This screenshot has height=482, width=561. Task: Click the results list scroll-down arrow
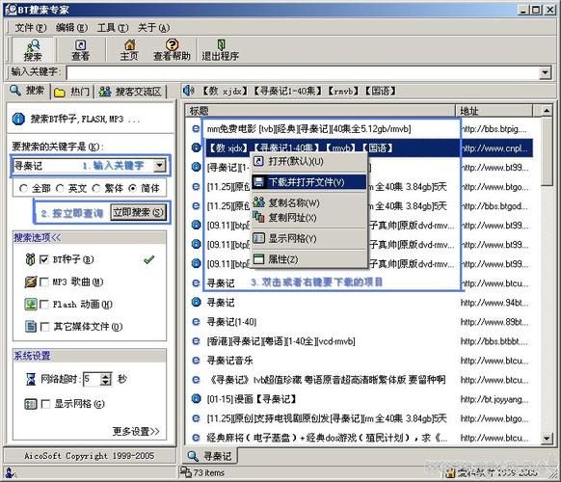click(x=547, y=438)
